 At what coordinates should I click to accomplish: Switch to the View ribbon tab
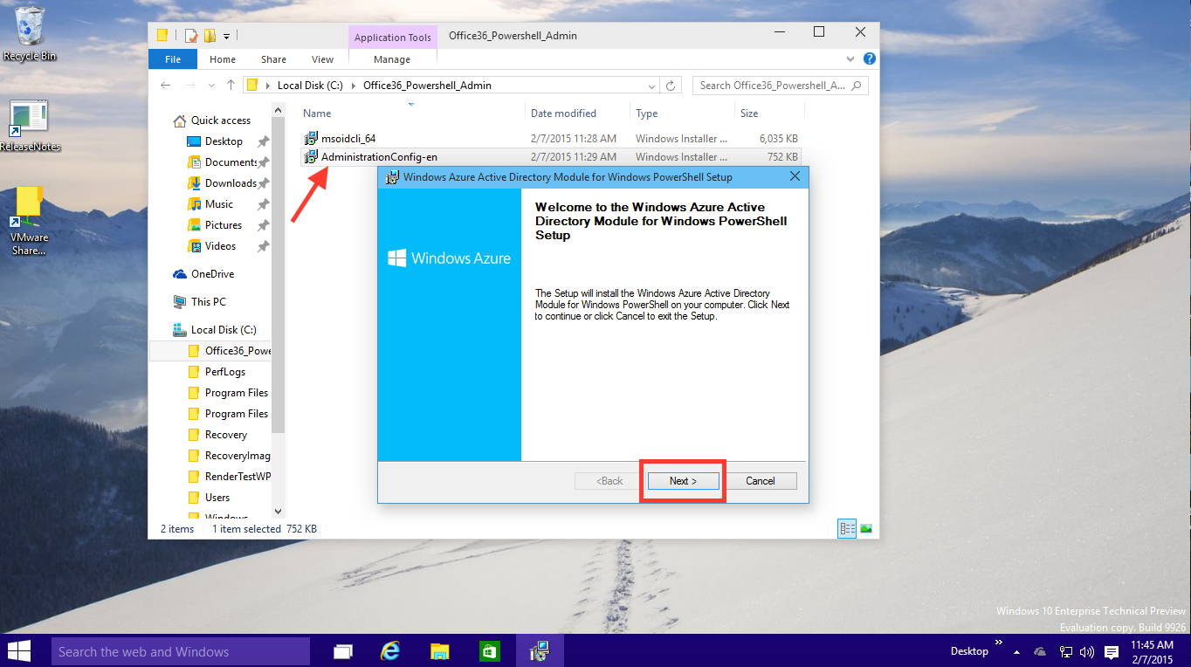pyautogui.click(x=322, y=59)
